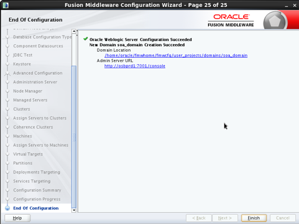The width and height of the screenshot is (299, 224).
Task: Minimize the Configuration Wizard window
Action: [x=287, y=6]
